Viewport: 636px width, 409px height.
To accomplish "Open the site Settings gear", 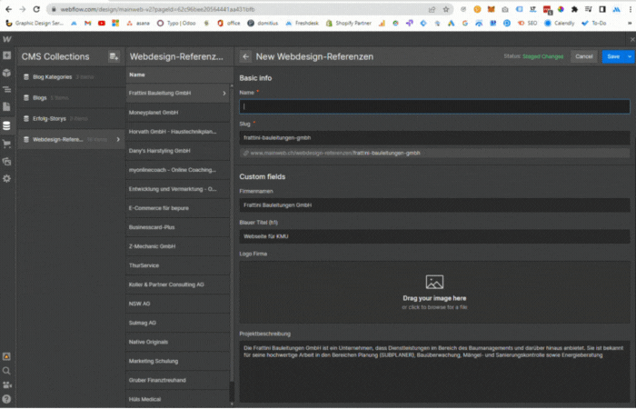I will click(x=7, y=178).
